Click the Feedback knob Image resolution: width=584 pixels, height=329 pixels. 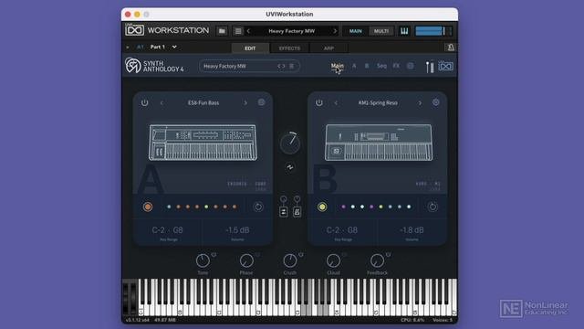[377, 260]
